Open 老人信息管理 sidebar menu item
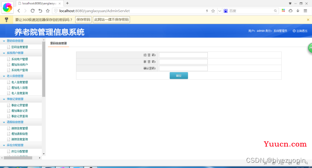This screenshot has width=312, height=168. (19, 82)
